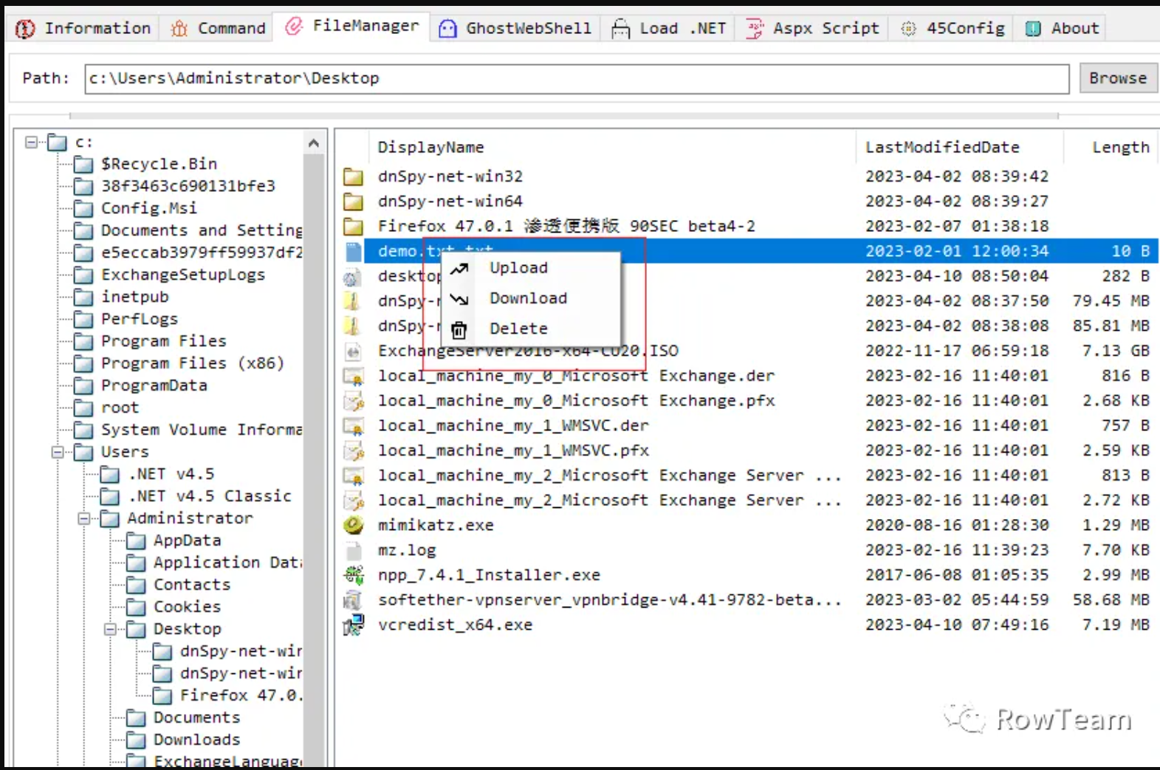Sort by LastModifiedDate column header
The width and height of the screenshot is (1160, 770).
942,147
